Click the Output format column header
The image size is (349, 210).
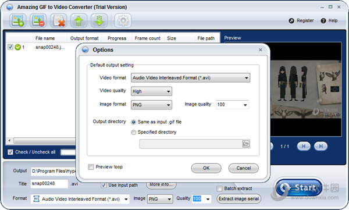(x=84, y=38)
